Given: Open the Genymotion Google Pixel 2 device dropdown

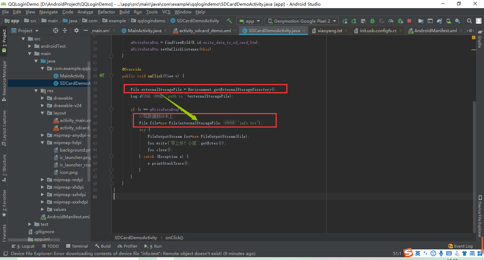Looking at the screenshot, I should (302, 21).
